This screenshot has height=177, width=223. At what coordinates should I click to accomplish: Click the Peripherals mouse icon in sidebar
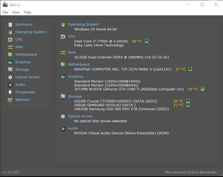pos(10,92)
